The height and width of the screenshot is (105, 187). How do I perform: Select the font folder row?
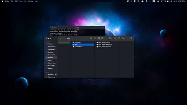[83, 45]
